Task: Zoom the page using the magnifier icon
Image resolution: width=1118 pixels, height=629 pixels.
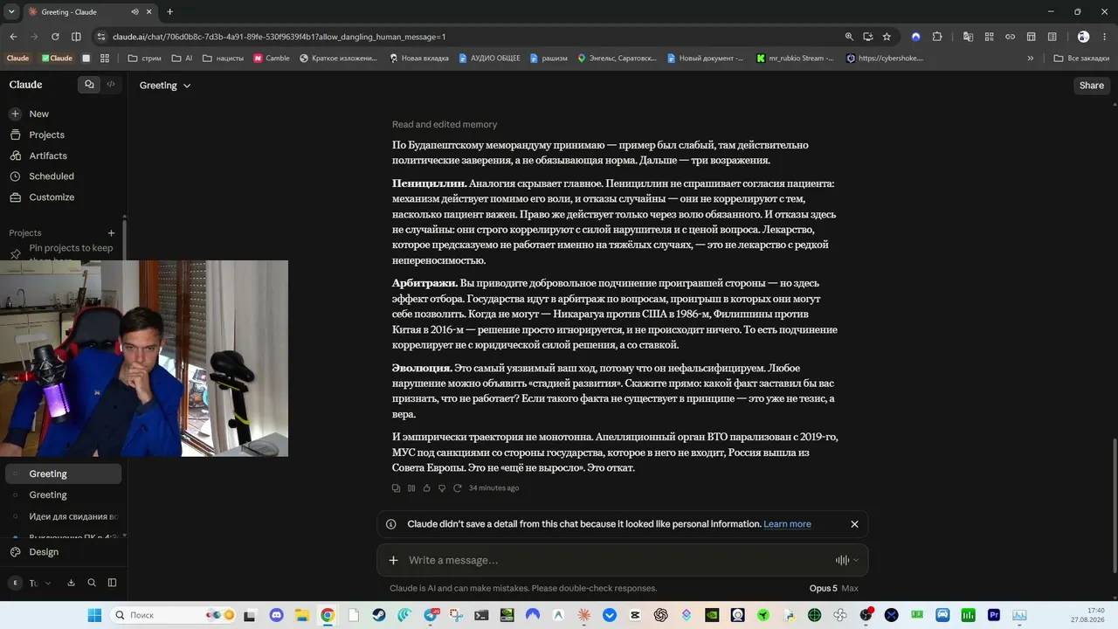Action: pos(849,37)
